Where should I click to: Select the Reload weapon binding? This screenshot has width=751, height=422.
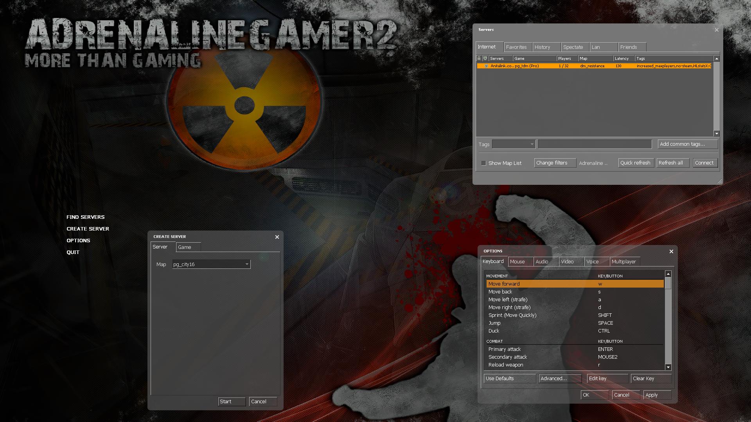(575, 365)
